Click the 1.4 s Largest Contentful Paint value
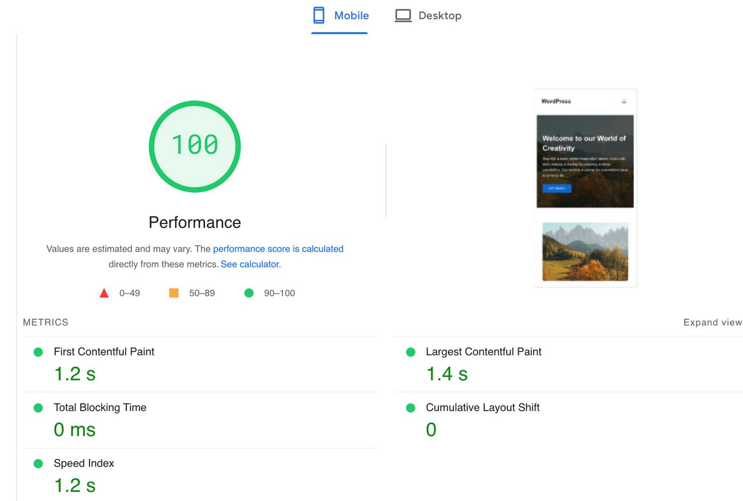This screenshot has width=743, height=501. [447, 374]
